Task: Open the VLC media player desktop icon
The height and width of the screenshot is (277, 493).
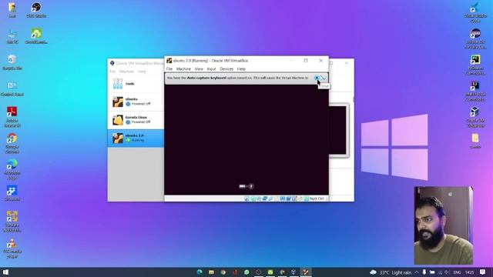Action: pyautogui.click(x=12, y=248)
